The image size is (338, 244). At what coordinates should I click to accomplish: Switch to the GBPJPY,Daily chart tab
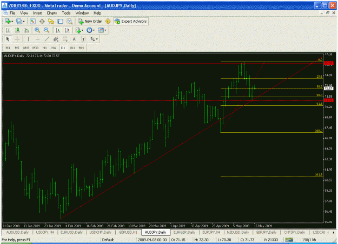coord(266,232)
